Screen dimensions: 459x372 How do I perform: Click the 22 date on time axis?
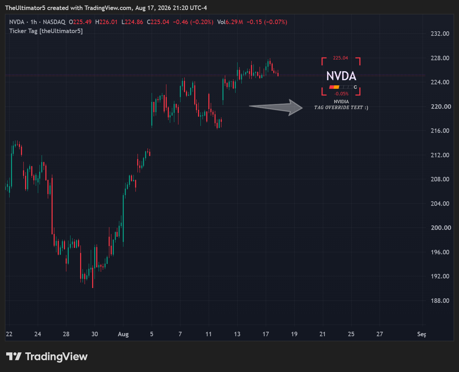pyautogui.click(x=9, y=334)
